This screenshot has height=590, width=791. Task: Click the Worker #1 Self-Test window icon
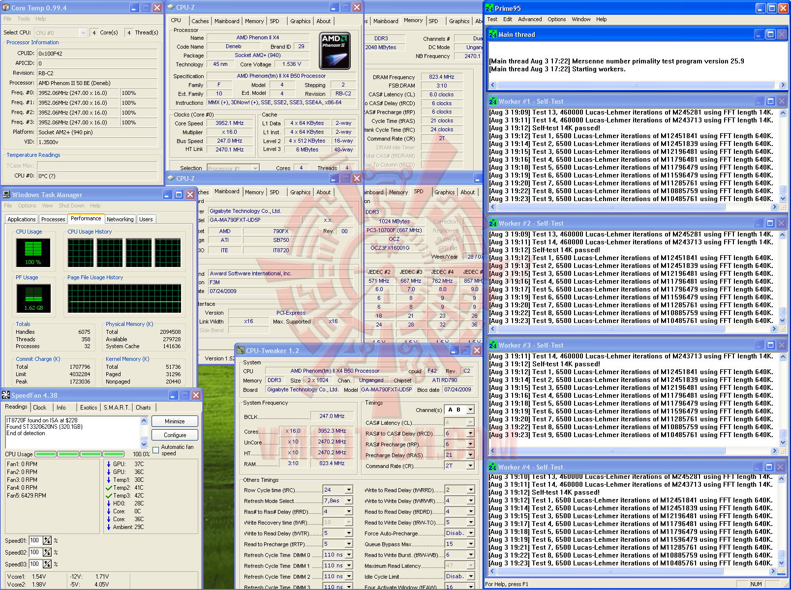pos(493,101)
